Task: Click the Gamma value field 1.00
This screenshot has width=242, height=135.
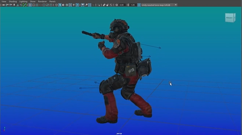Action: pos(133,5)
